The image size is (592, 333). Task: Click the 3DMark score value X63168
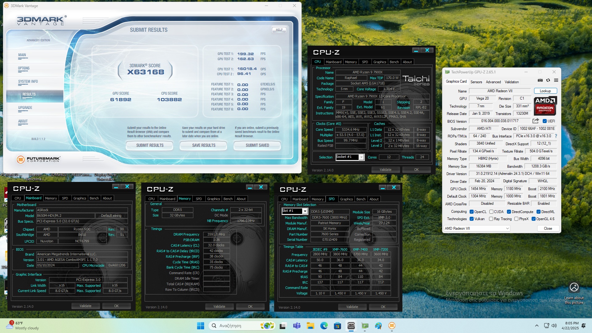tap(146, 72)
